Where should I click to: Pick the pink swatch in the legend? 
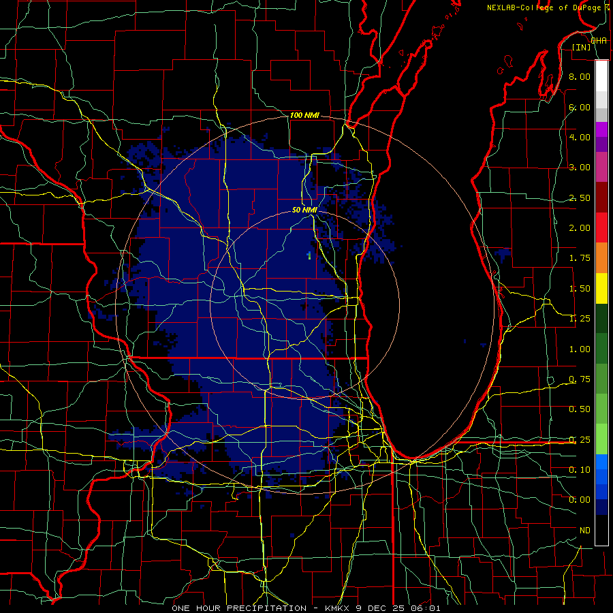[601, 168]
